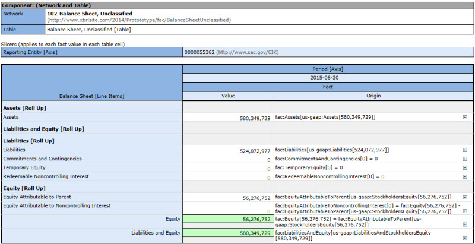Screen dimensions: 475x244
Task: Open the BalanceSheetUnclassified network URL
Action: pos(139,20)
